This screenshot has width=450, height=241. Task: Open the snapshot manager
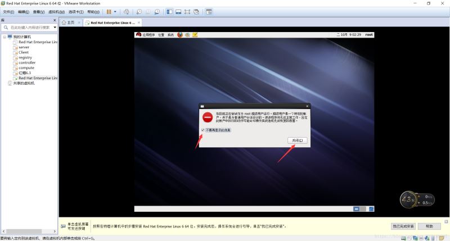click(157, 12)
